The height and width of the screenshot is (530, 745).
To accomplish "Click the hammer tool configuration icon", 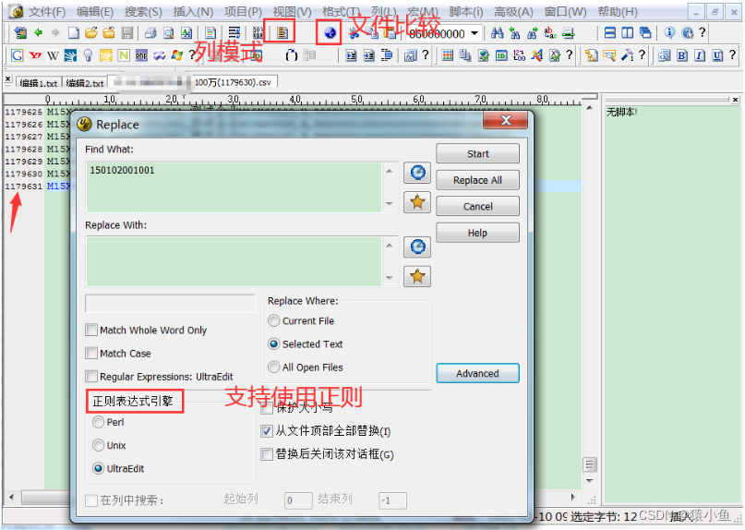I will pyautogui.click(x=627, y=55).
